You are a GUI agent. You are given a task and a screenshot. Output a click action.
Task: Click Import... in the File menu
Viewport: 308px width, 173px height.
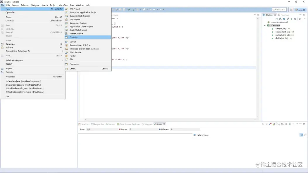(32, 69)
